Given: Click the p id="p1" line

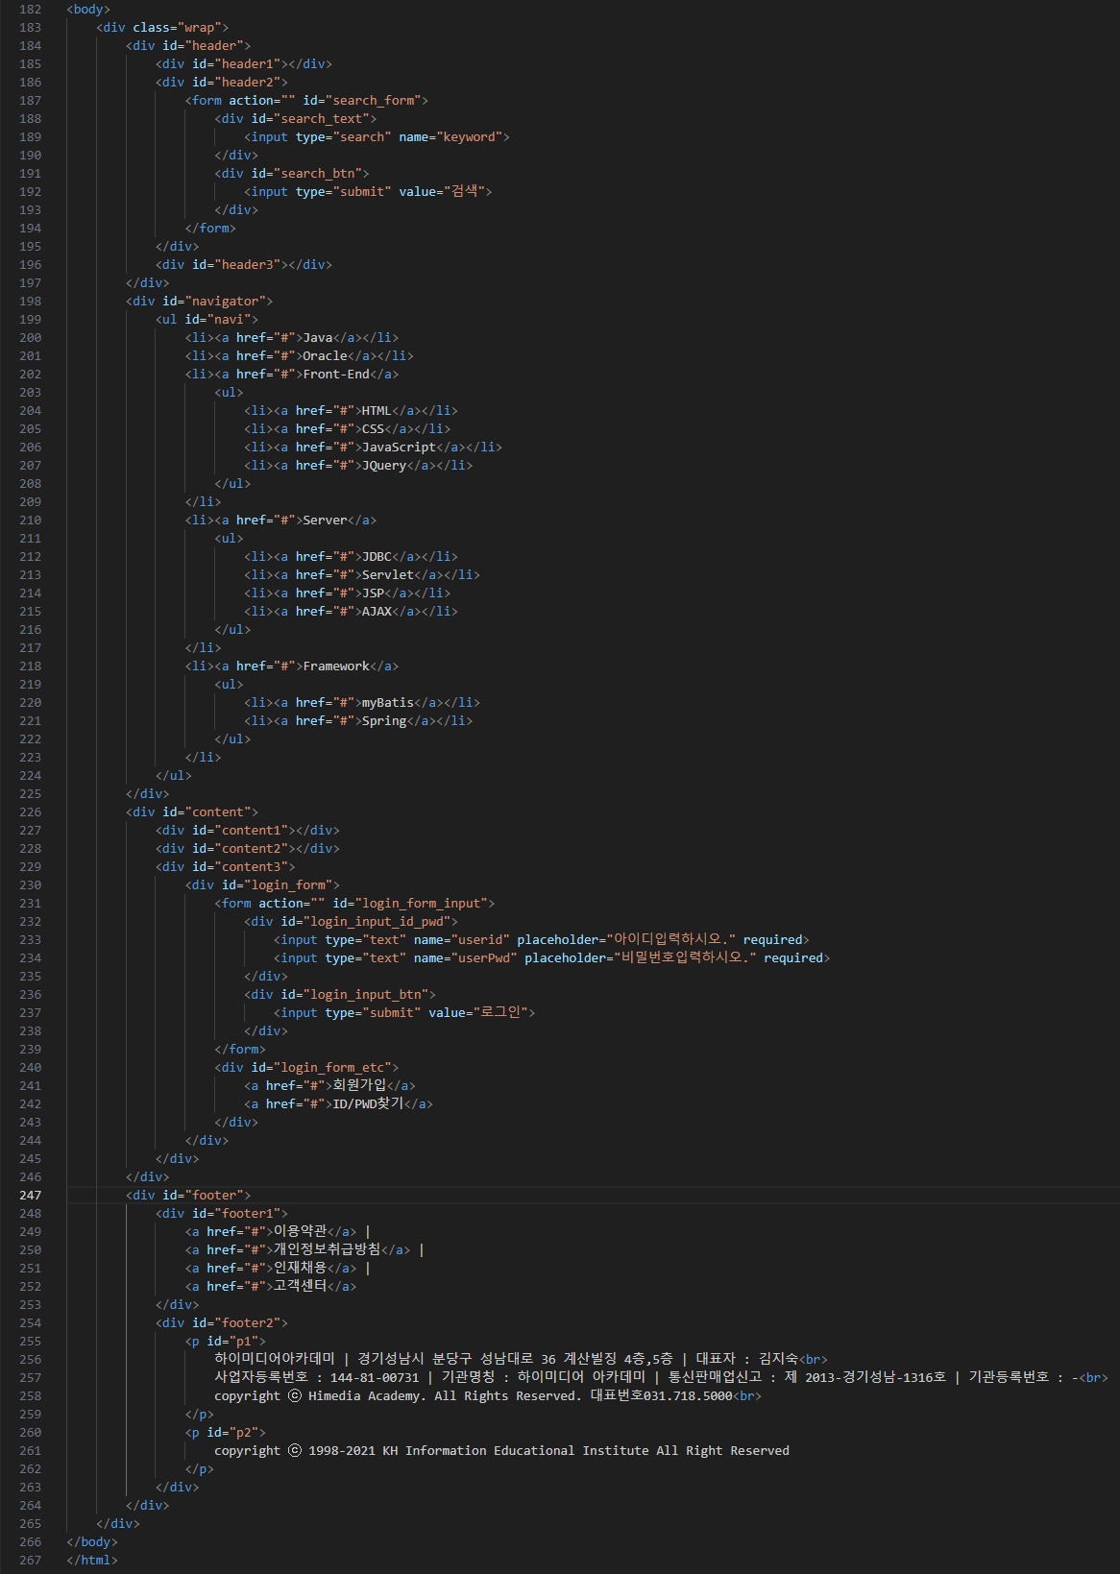Looking at the screenshot, I should 226,1342.
